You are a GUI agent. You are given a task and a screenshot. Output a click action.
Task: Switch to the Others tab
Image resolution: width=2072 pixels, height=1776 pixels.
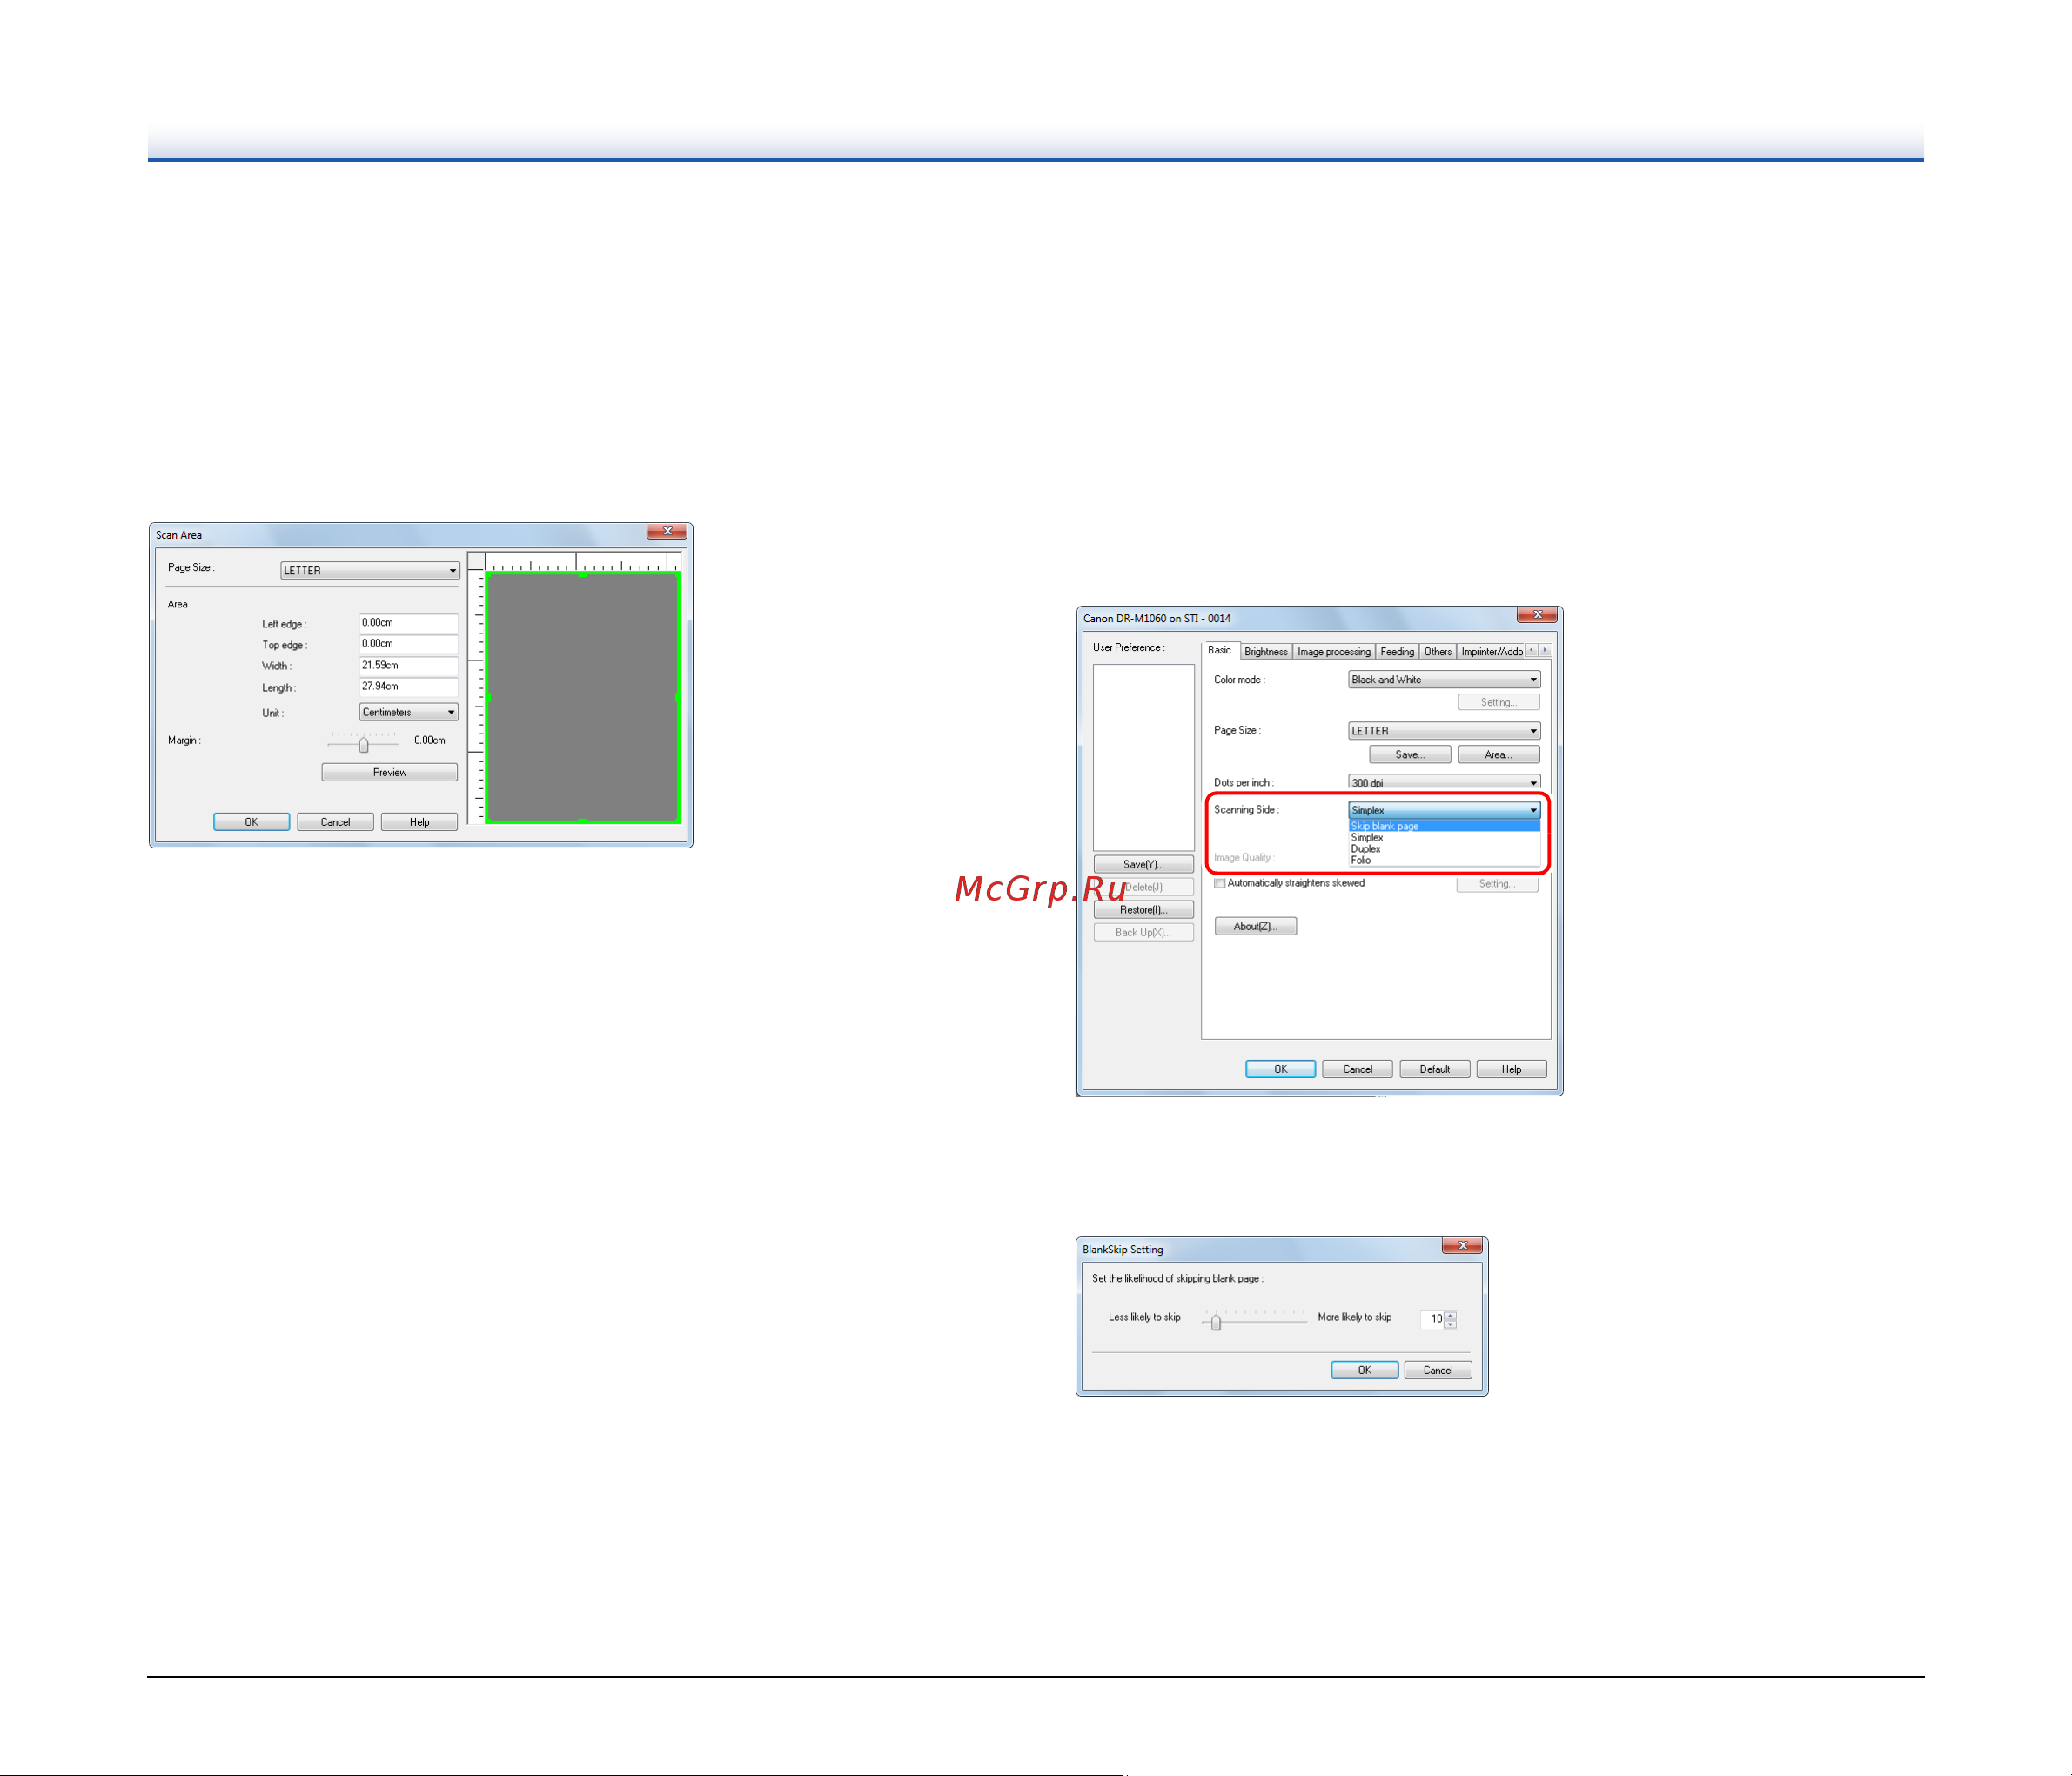point(1438,652)
